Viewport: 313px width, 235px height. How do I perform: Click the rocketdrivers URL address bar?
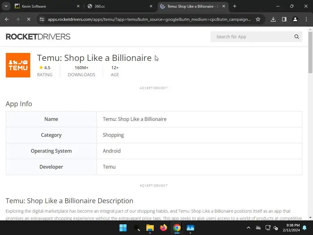click(149, 19)
